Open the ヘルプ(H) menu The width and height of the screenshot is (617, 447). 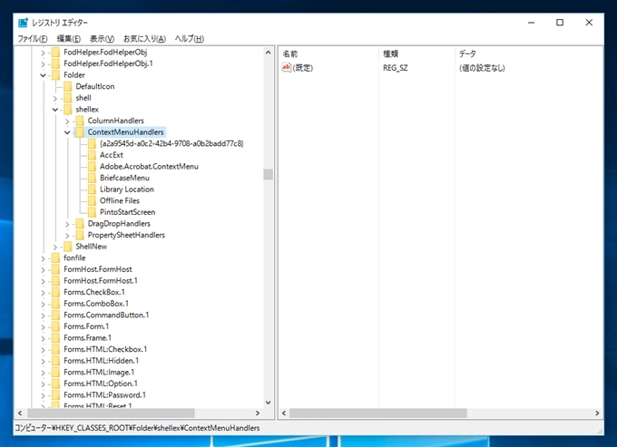190,38
